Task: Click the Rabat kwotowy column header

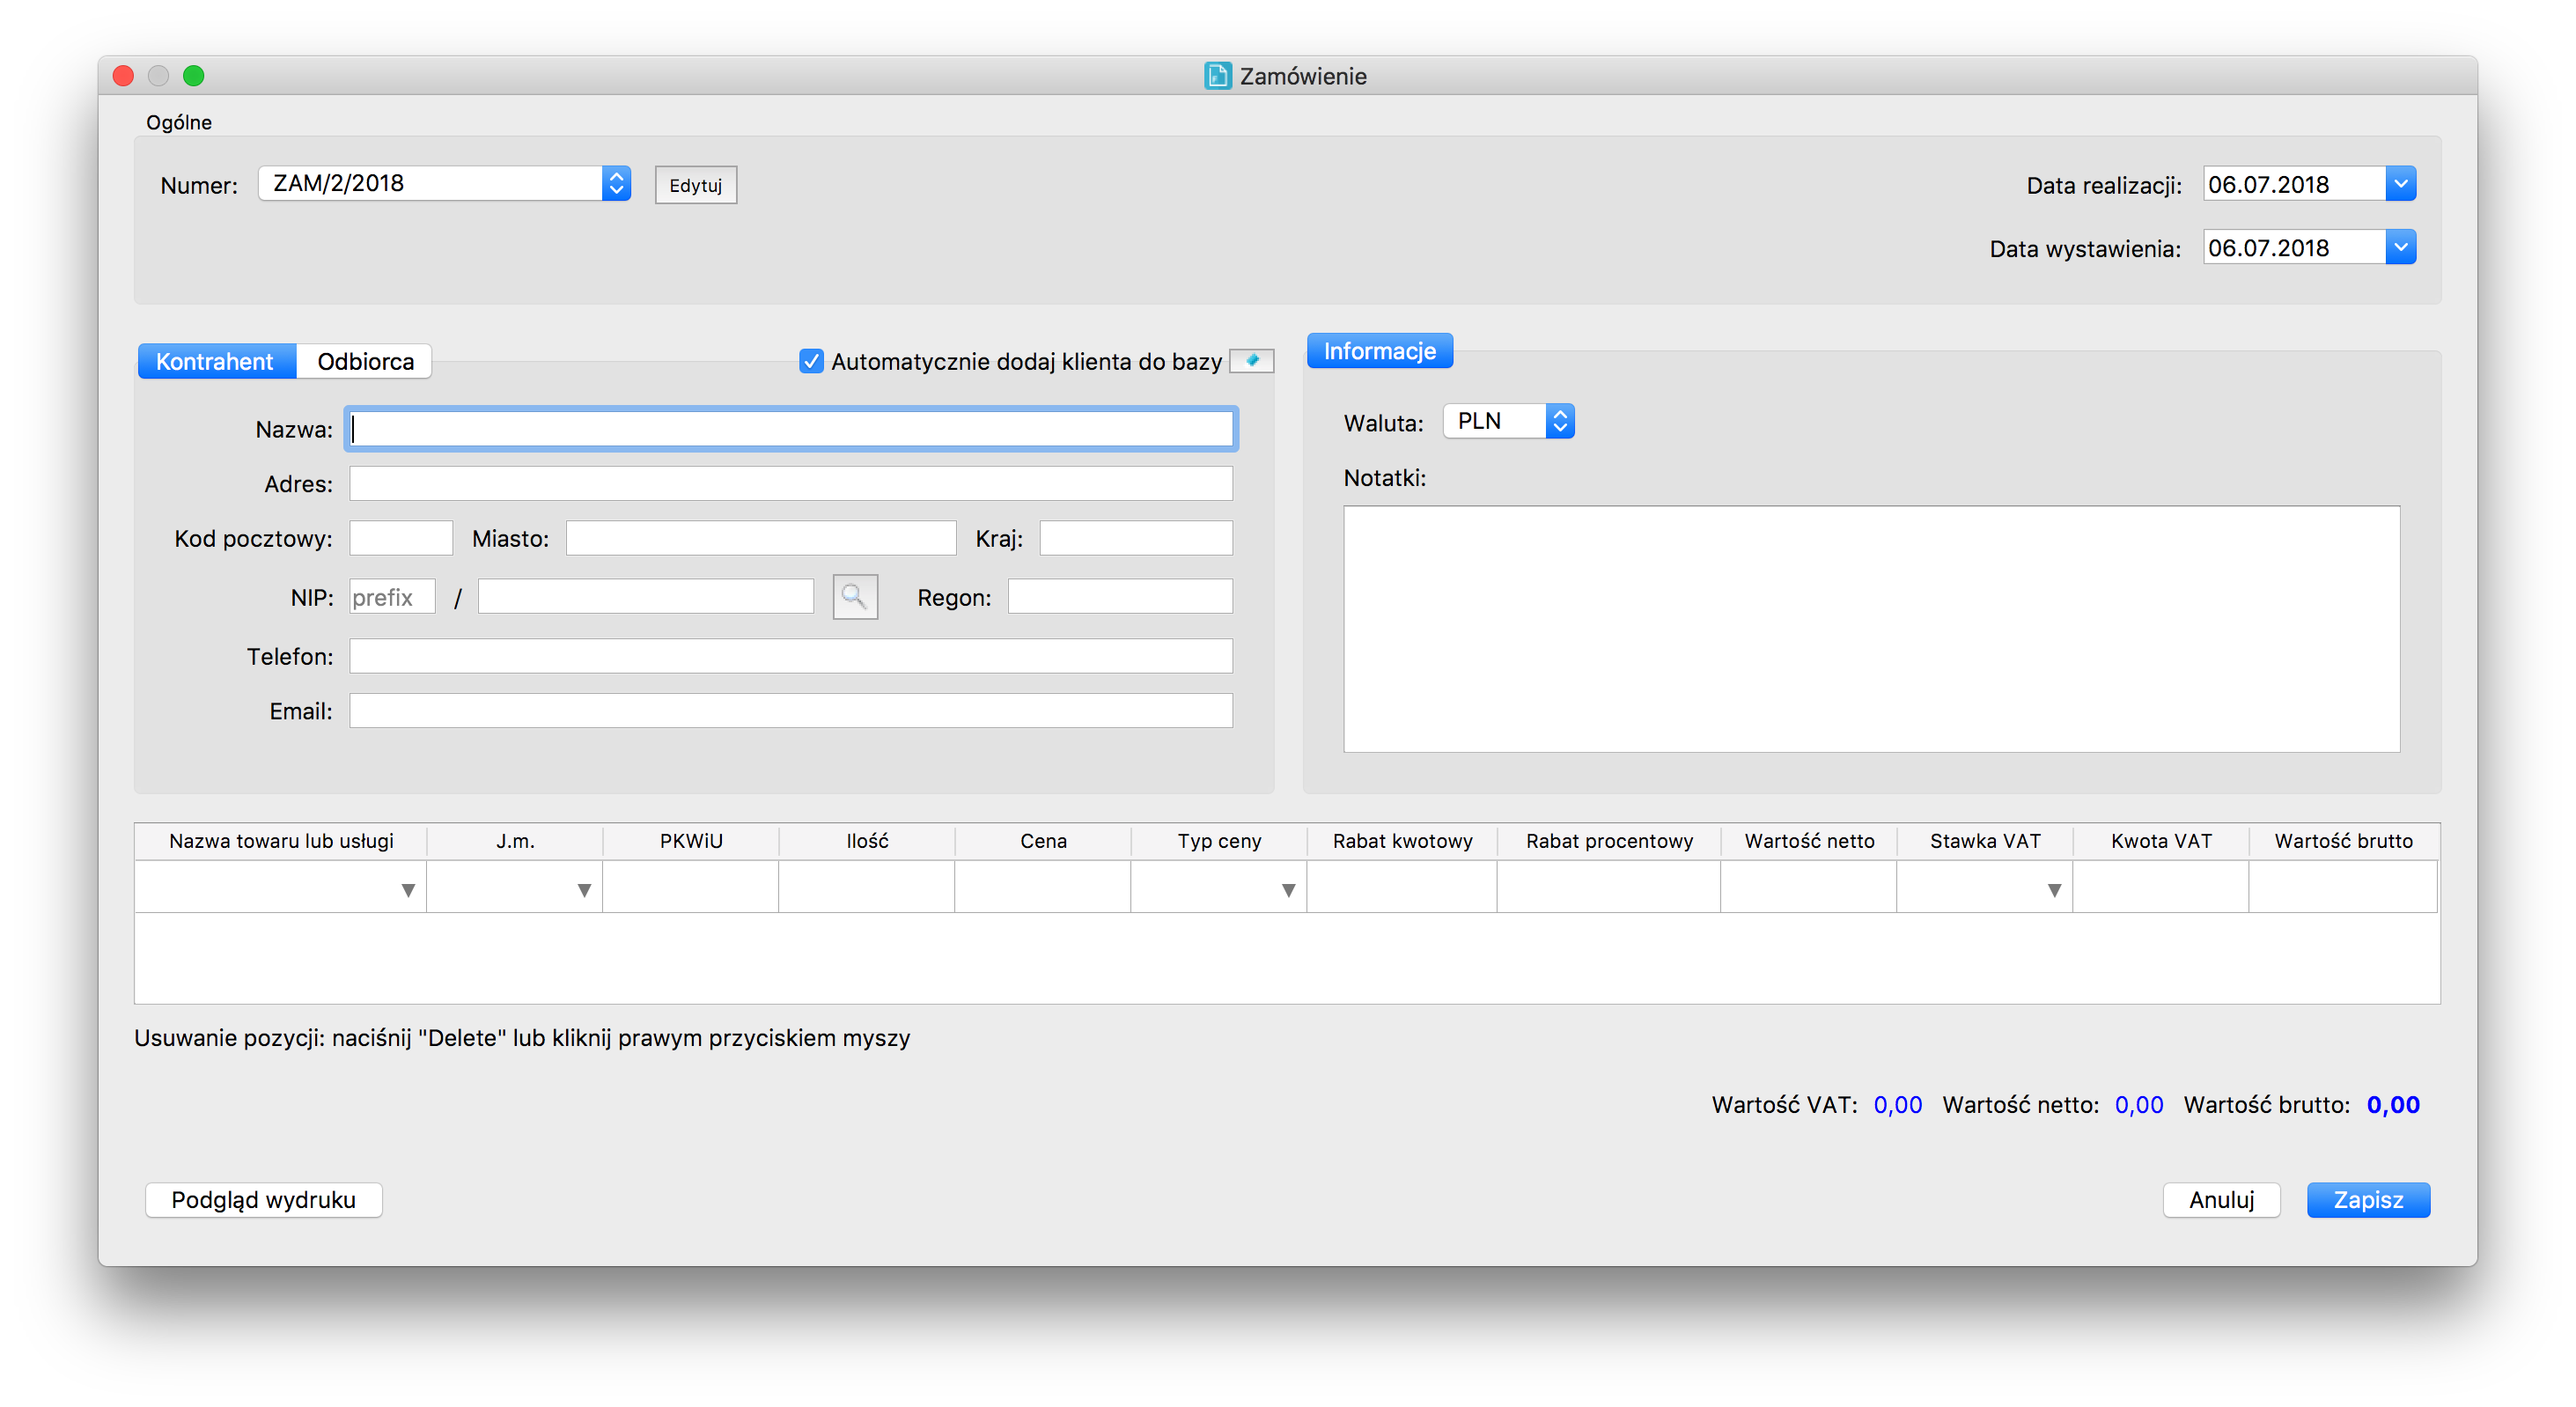Action: [x=1402, y=841]
